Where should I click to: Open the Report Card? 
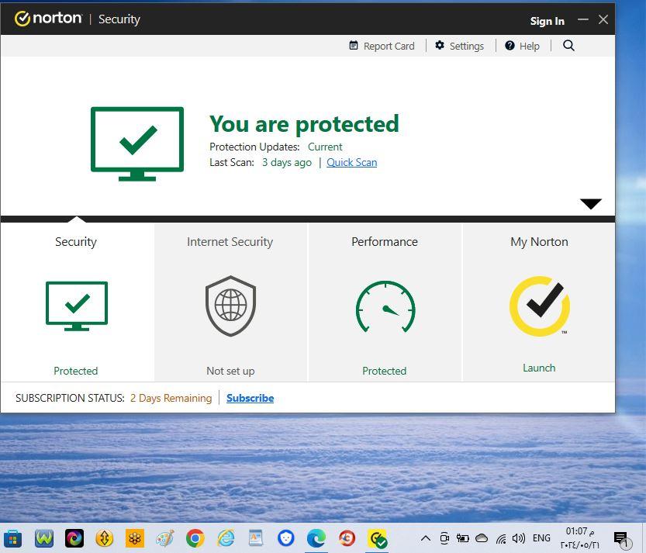[382, 46]
